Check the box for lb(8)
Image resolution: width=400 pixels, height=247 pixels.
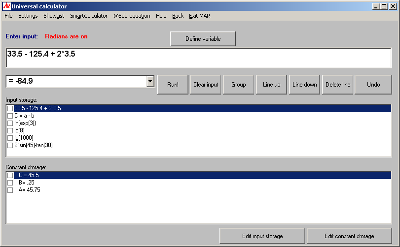point(10,130)
